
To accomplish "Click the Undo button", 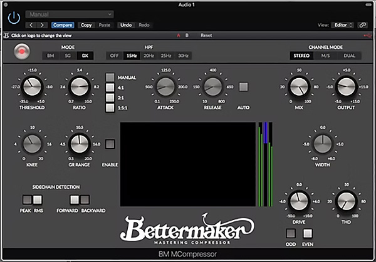I will (126, 25).
